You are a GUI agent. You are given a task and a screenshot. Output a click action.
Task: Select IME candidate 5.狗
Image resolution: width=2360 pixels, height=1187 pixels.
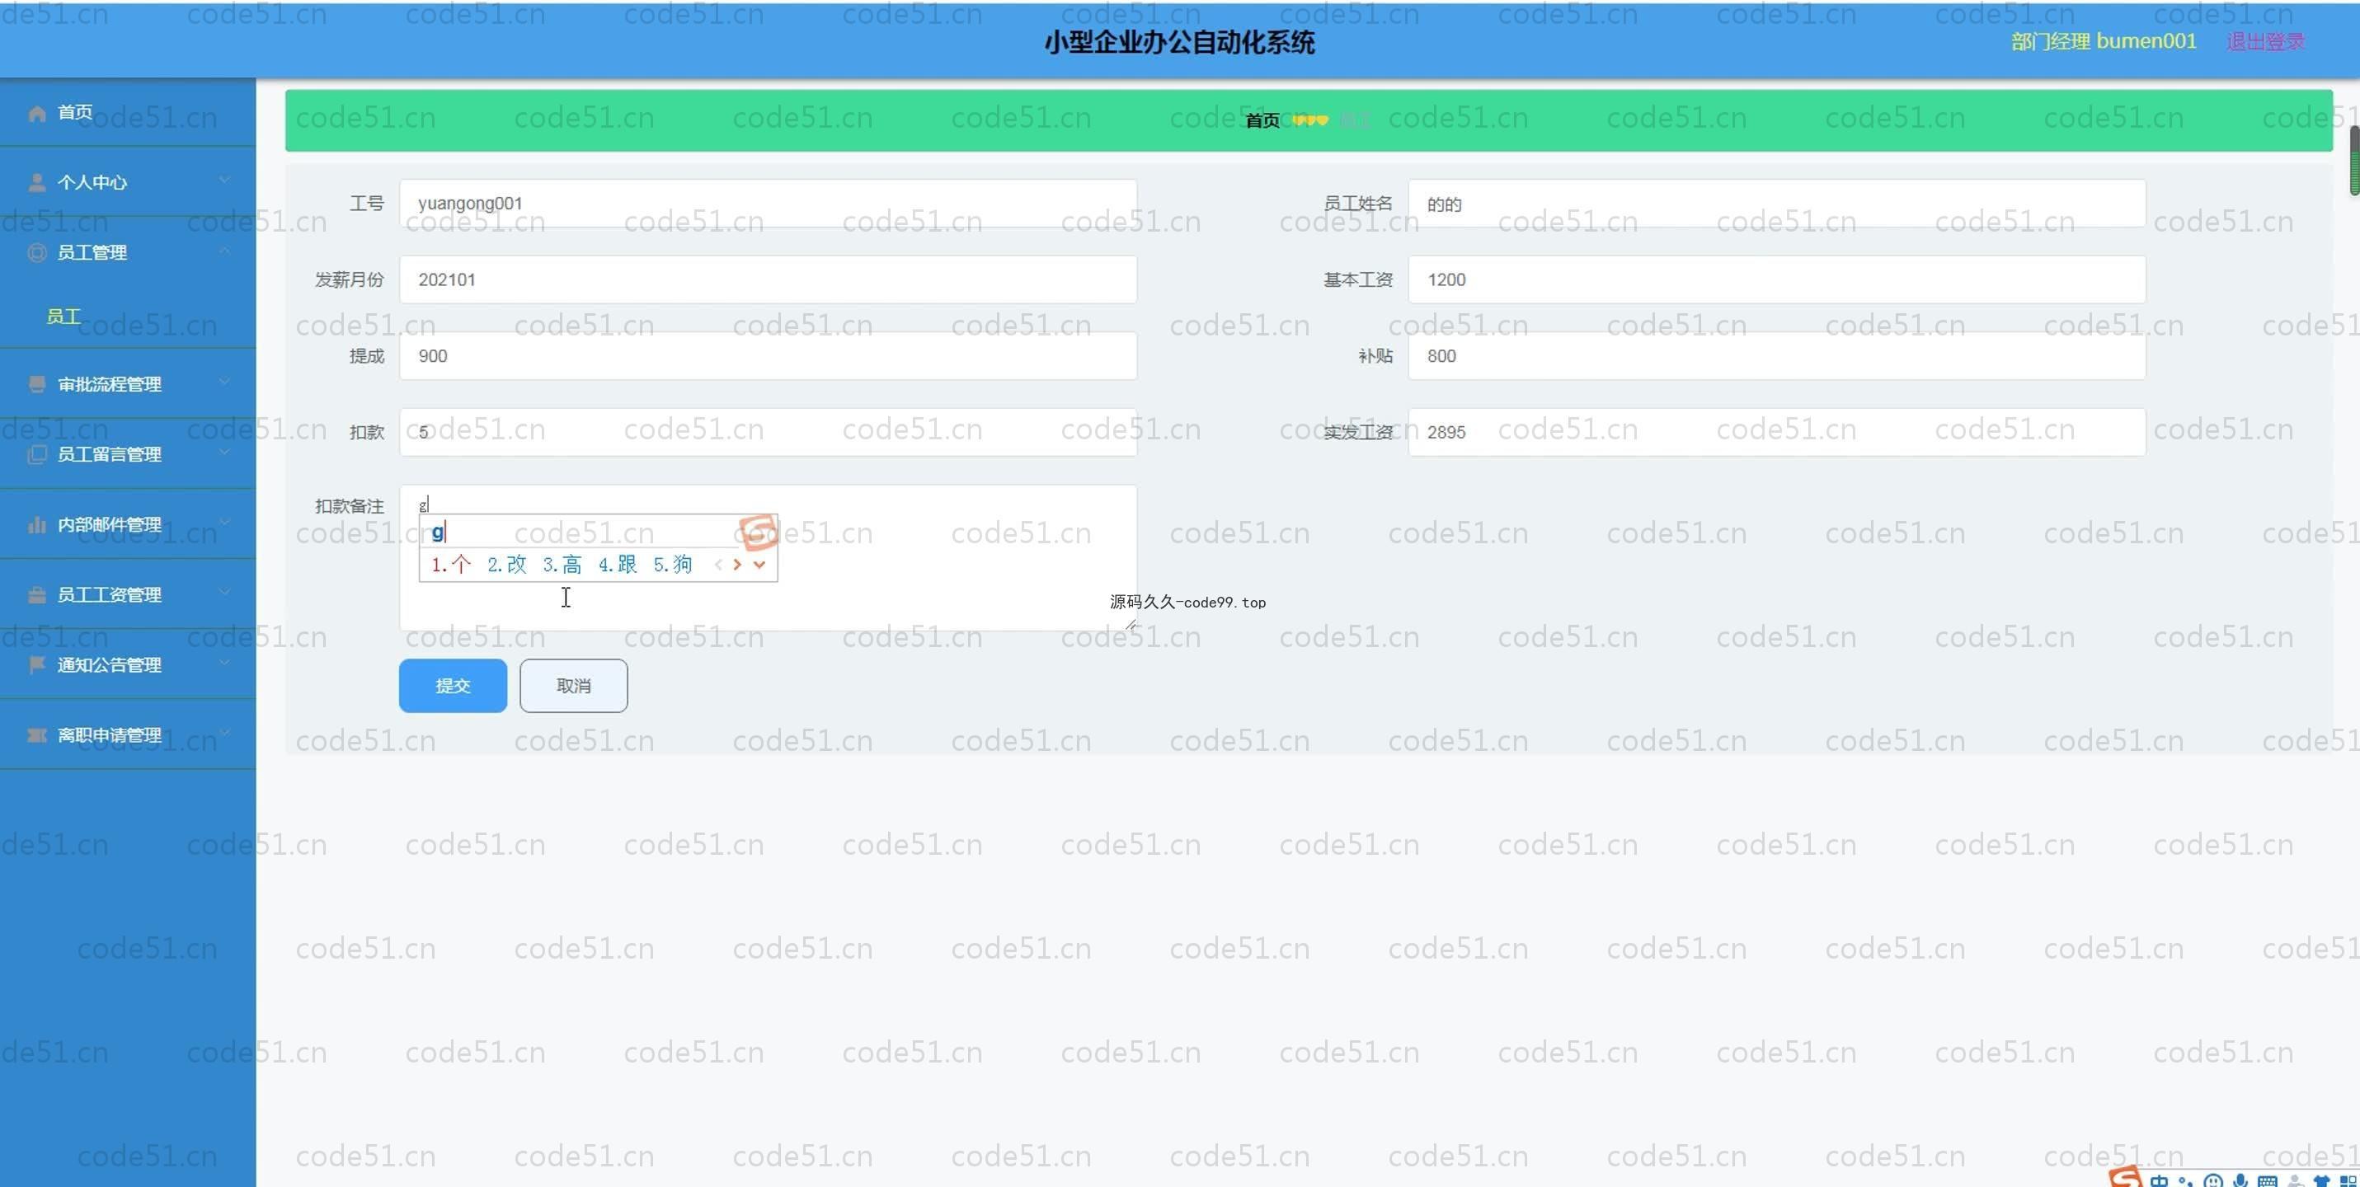tap(672, 565)
